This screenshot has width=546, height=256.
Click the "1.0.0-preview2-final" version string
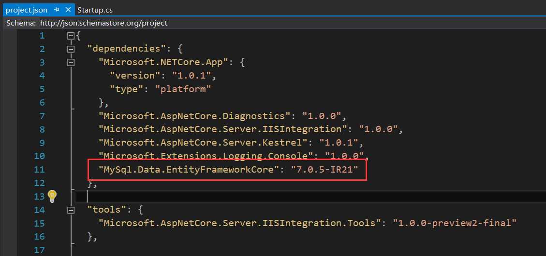(x=455, y=223)
